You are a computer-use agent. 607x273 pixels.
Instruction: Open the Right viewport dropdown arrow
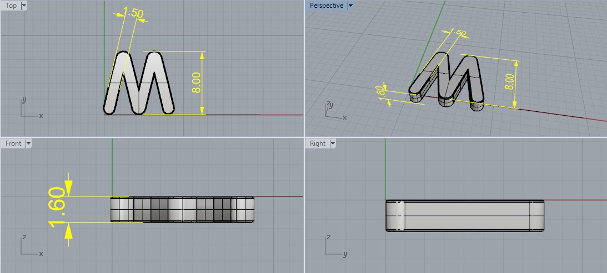tap(332, 143)
